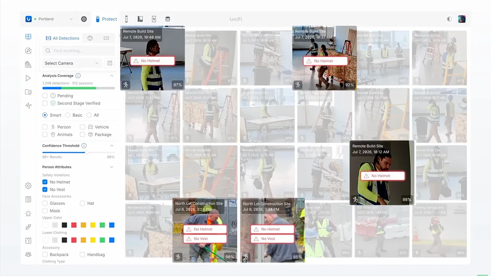This screenshot has height=276, width=491.
Task: Open the Drive storage app icon
Action: point(168,19)
